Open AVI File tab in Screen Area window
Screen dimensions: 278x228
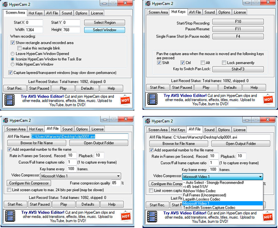(52, 13)
